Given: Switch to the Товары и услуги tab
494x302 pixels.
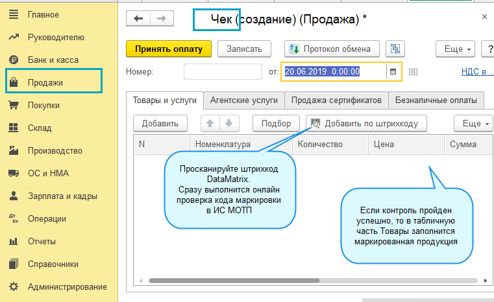Looking at the screenshot, I should pyautogui.click(x=164, y=100).
